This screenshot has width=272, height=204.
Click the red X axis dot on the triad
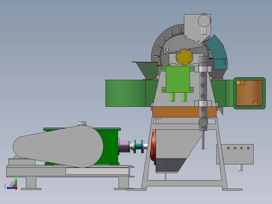click(x=16, y=188)
